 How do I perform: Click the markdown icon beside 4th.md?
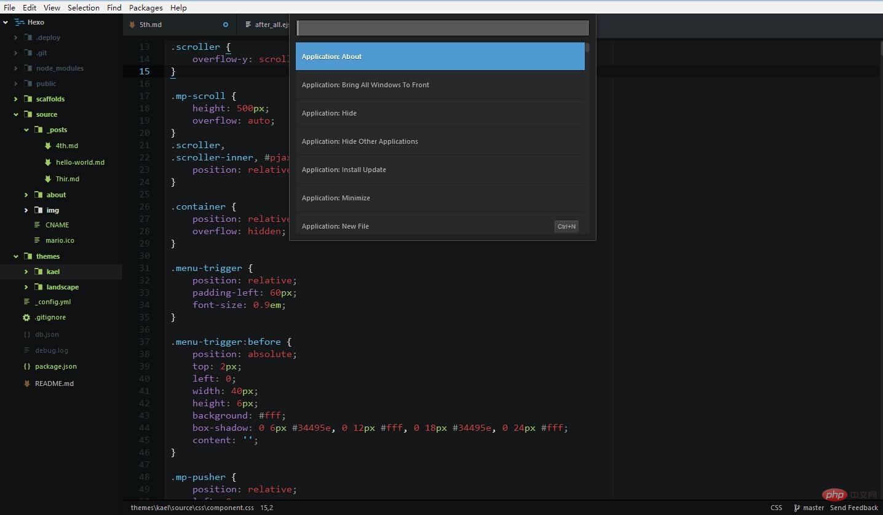(x=48, y=146)
